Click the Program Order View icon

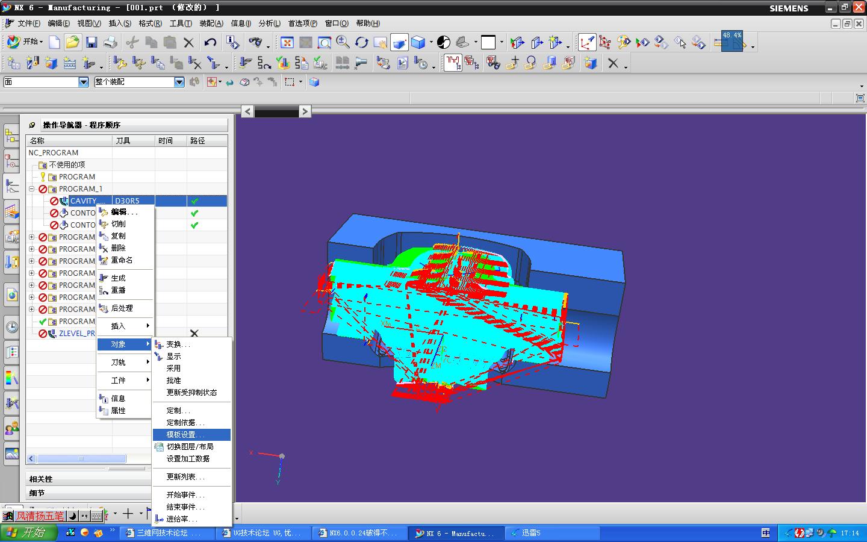point(452,63)
